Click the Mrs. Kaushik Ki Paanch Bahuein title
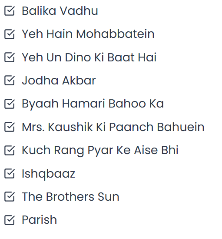The width and height of the screenshot is (222, 239). [x=113, y=127]
